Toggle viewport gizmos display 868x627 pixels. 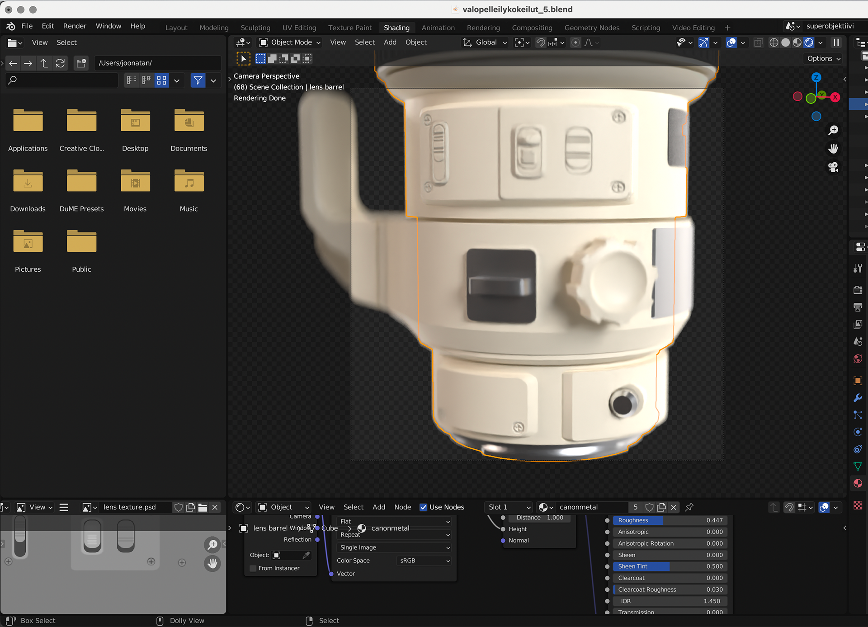pyautogui.click(x=703, y=42)
